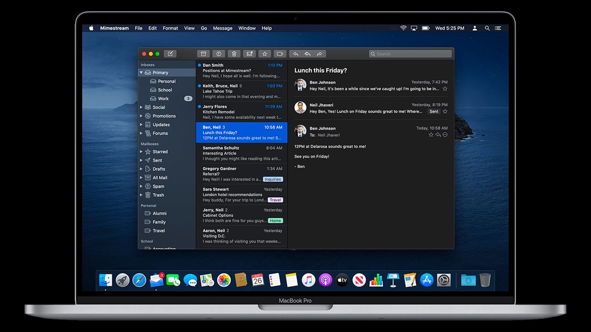Open the Format menu
This screenshot has width=591, height=332.
pyautogui.click(x=170, y=28)
